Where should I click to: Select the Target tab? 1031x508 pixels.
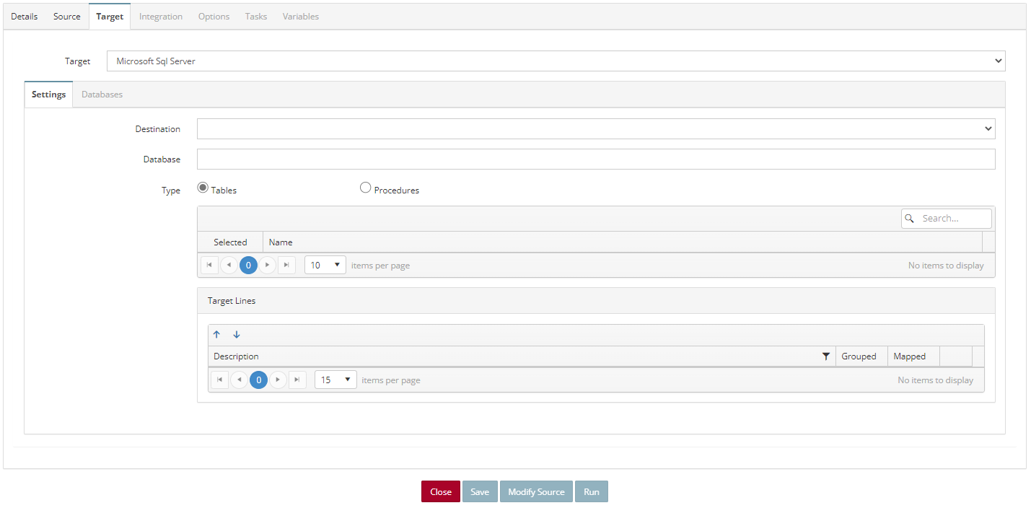click(x=110, y=17)
